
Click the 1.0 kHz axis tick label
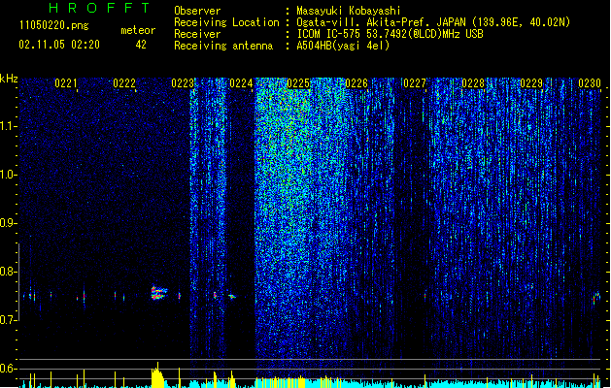8,175
